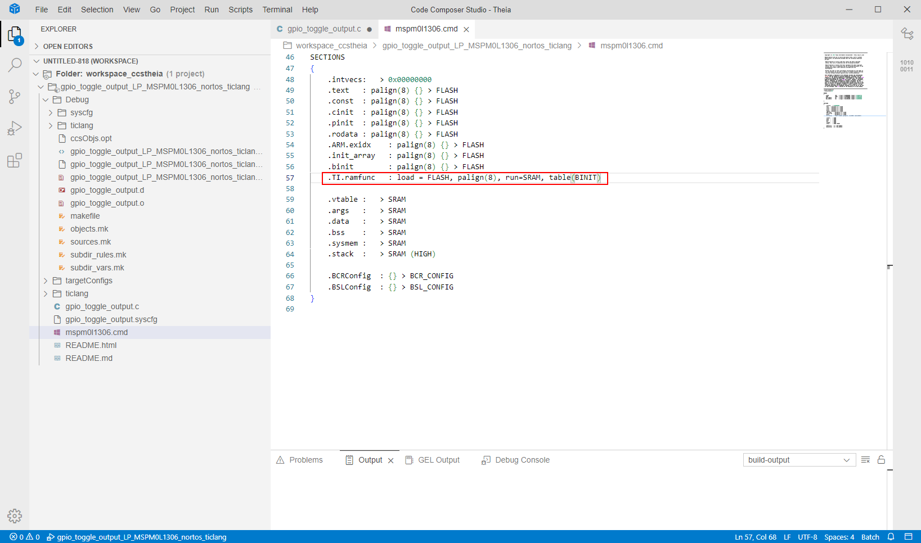921x543 pixels.
Task: Open the Manage settings gear
Action: [15, 515]
